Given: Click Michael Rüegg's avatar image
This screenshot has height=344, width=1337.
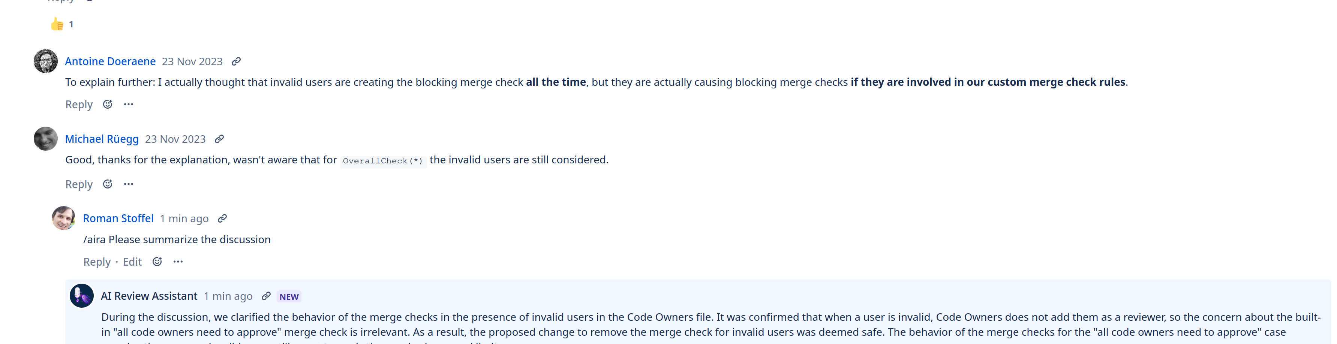Looking at the screenshot, I should (46, 139).
